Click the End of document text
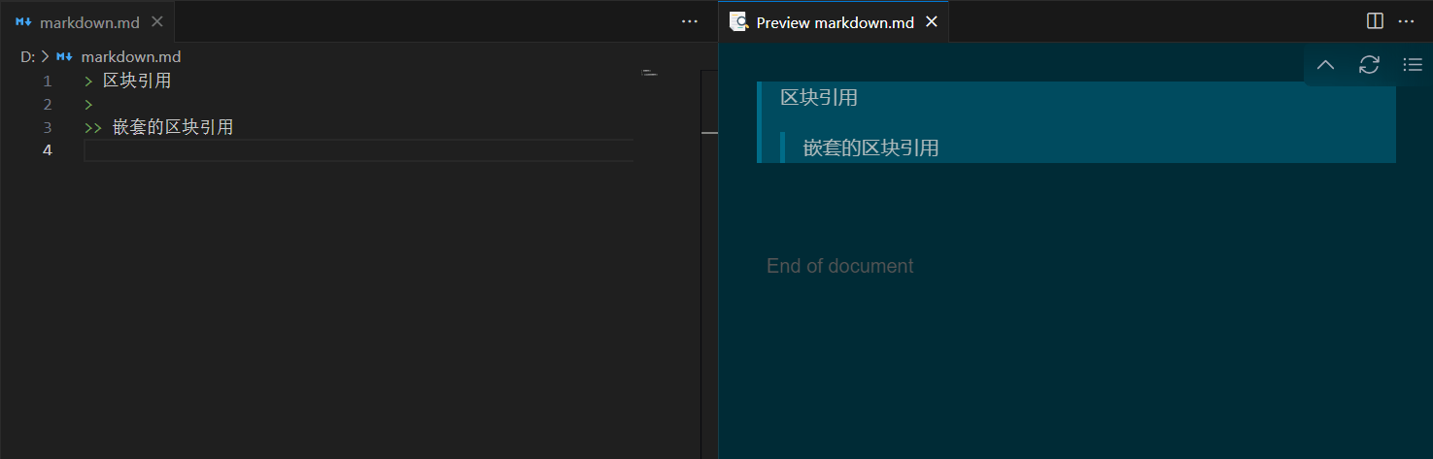Viewport: 1433px width, 459px height. click(839, 266)
